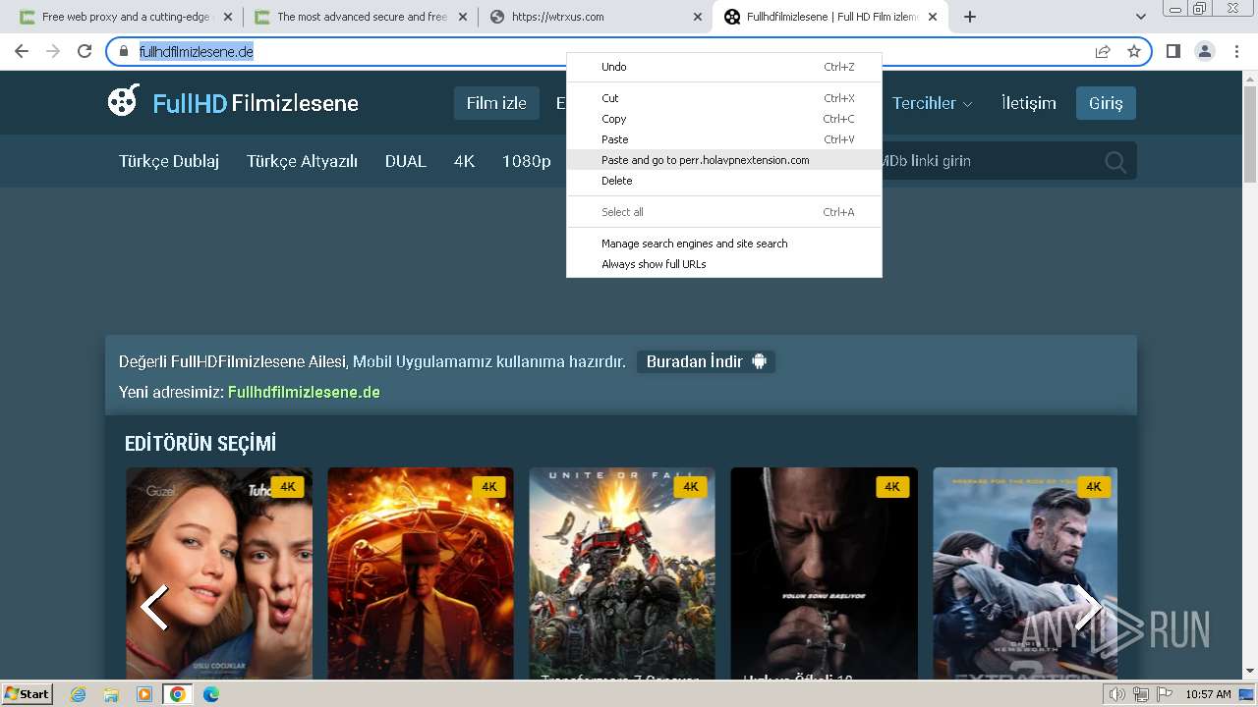Toggle the browser side panel icon
Image resolution: width=1258 pixels, height=707 pixels.
pyautogui.click(x=1173, y=51)
